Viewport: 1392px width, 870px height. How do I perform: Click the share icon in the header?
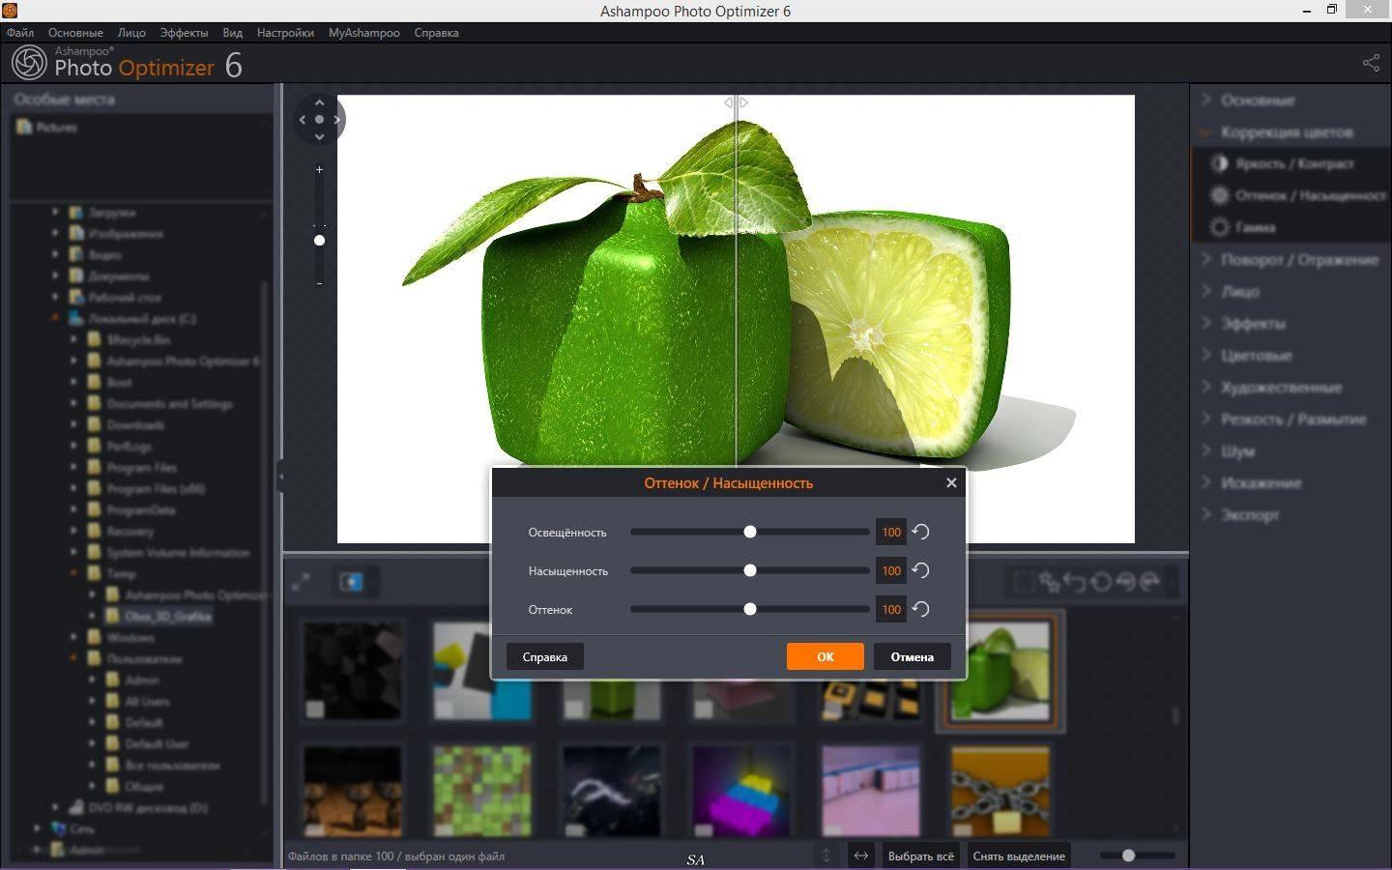point(1371,63)
